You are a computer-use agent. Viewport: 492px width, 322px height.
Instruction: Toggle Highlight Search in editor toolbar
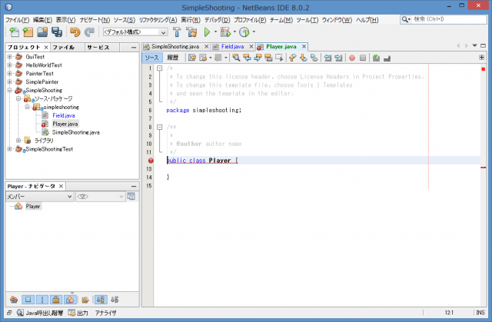pos(268,58)
